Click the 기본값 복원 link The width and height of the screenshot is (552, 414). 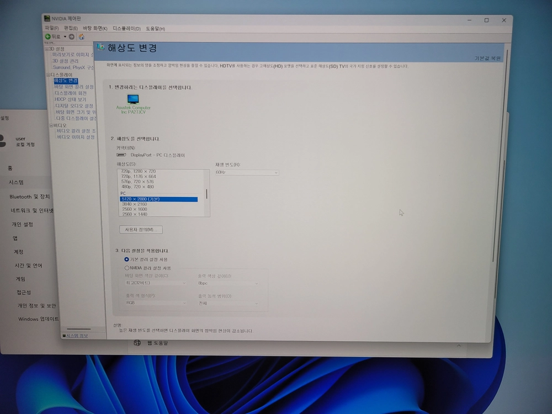(487, 59)
